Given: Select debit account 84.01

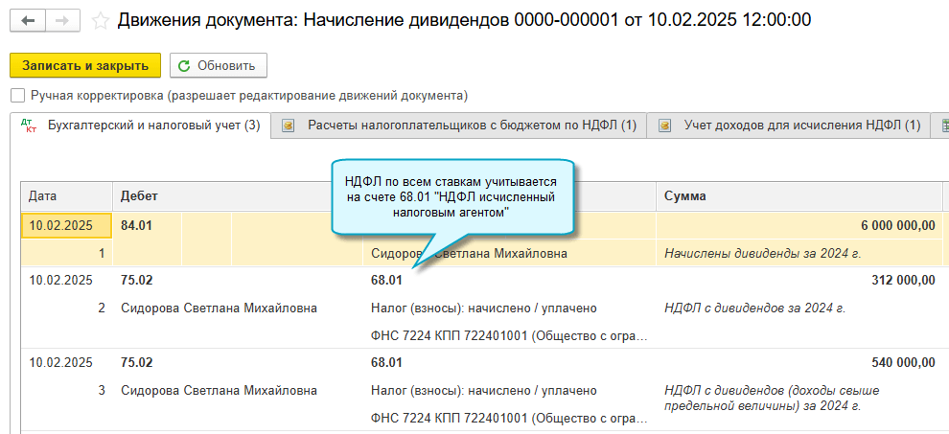Looking at the screenshot, I should [x=136, y=226].
